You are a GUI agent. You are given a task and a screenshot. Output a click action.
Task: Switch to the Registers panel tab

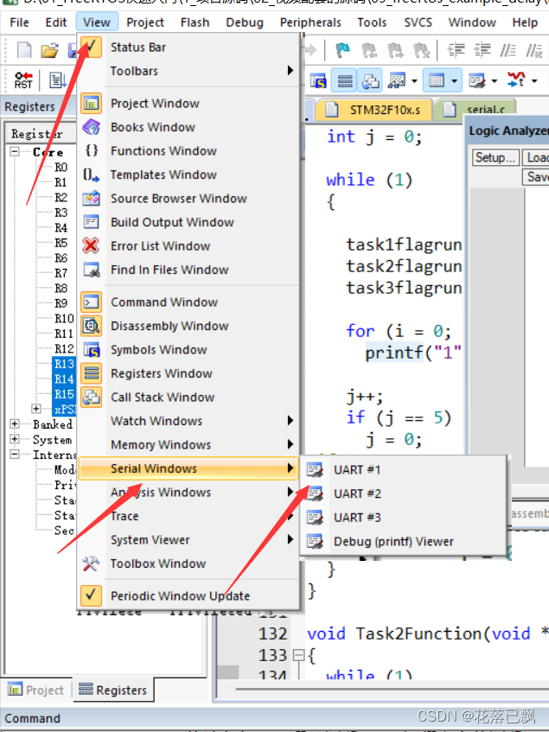coord(112,690)
